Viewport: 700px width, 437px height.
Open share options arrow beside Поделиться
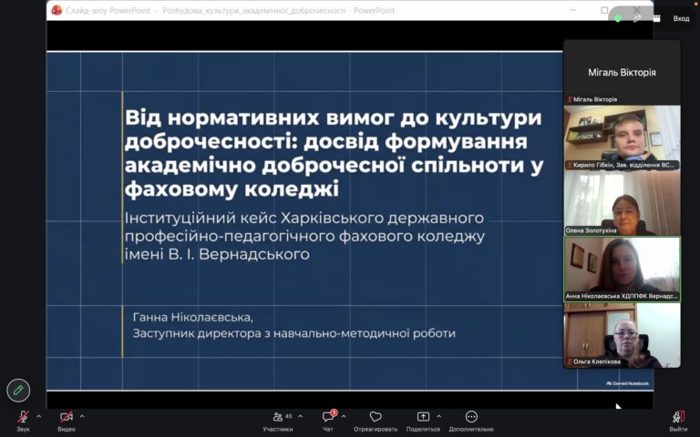438,416
